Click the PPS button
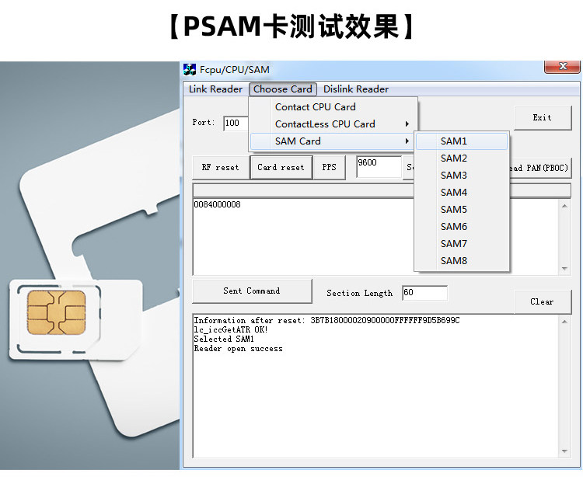 (x=330, y=168)
